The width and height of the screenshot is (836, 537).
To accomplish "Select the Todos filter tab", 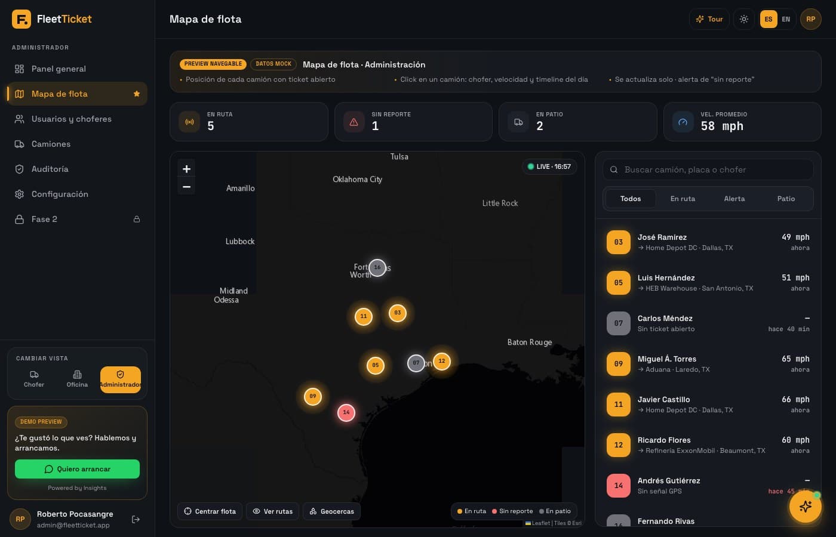I will 631,199.
